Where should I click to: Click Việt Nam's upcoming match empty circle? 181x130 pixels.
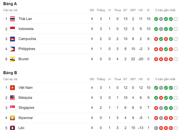pyautogui.click(x=176, y=88)
